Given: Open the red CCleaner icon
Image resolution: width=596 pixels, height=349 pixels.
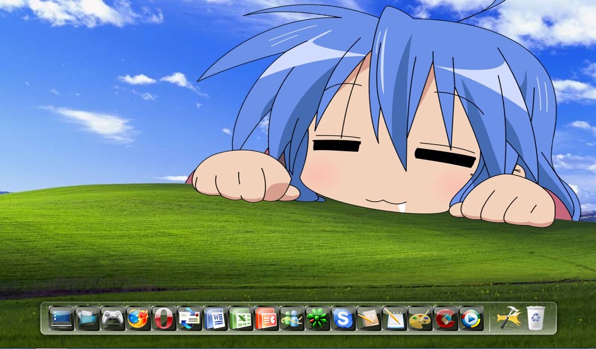Looking at the screenshot, I should (x=445, y=318).
